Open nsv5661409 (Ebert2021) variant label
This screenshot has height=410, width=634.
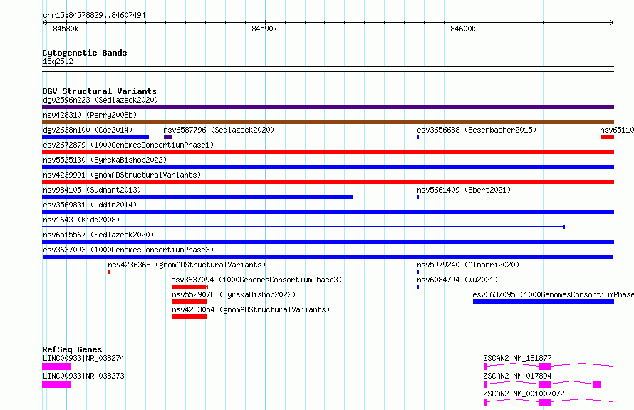tap(464, 190)
